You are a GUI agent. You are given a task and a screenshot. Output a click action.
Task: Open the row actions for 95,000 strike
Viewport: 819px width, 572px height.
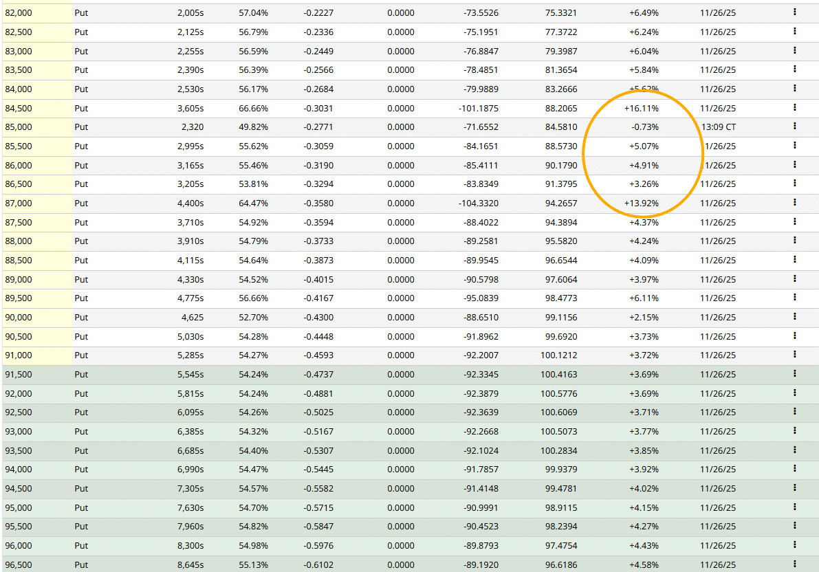click(x=794, y=507)
